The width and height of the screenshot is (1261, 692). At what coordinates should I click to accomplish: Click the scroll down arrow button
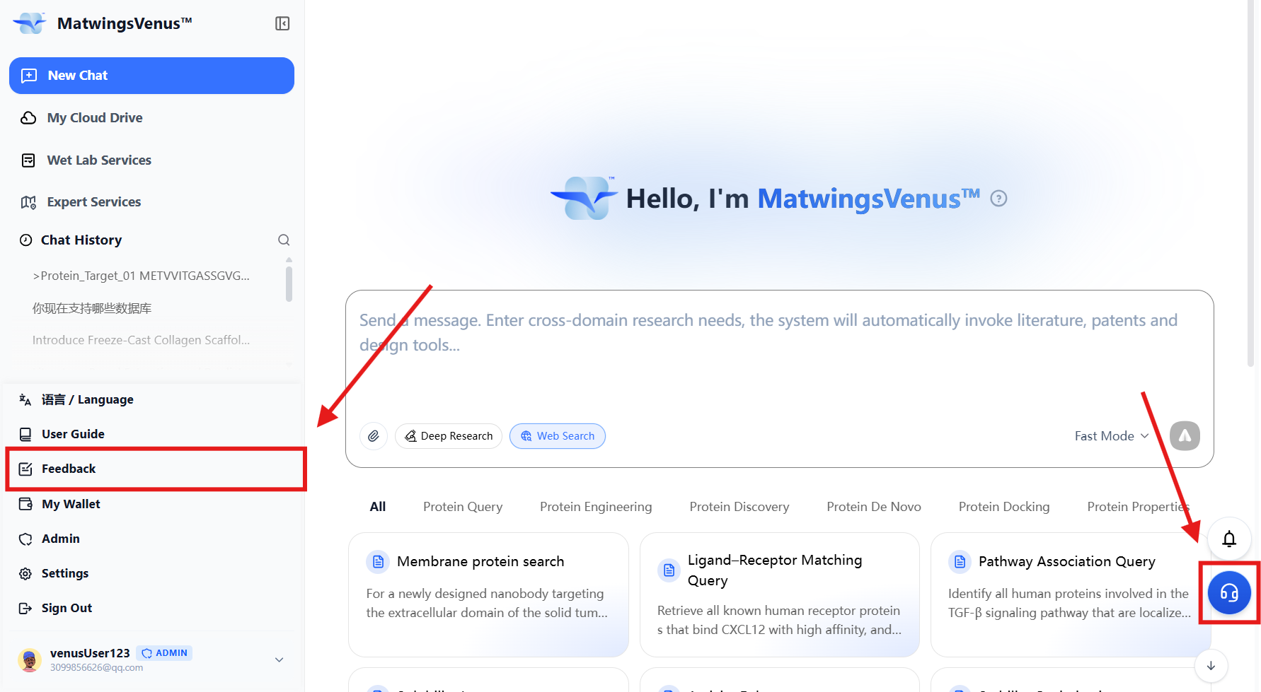click(x=1211, y=666)
